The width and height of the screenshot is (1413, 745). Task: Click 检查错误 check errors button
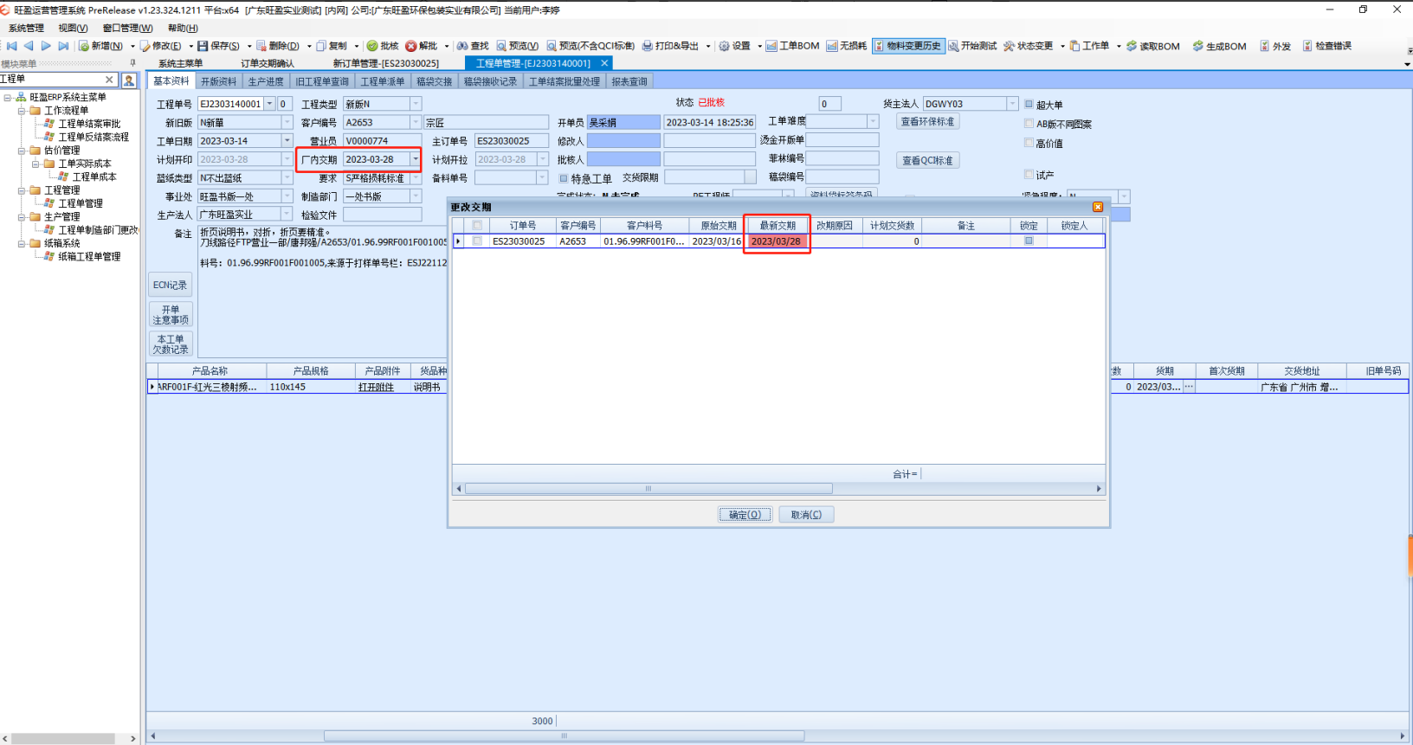pyautogui.click(x=1327, y=46)
